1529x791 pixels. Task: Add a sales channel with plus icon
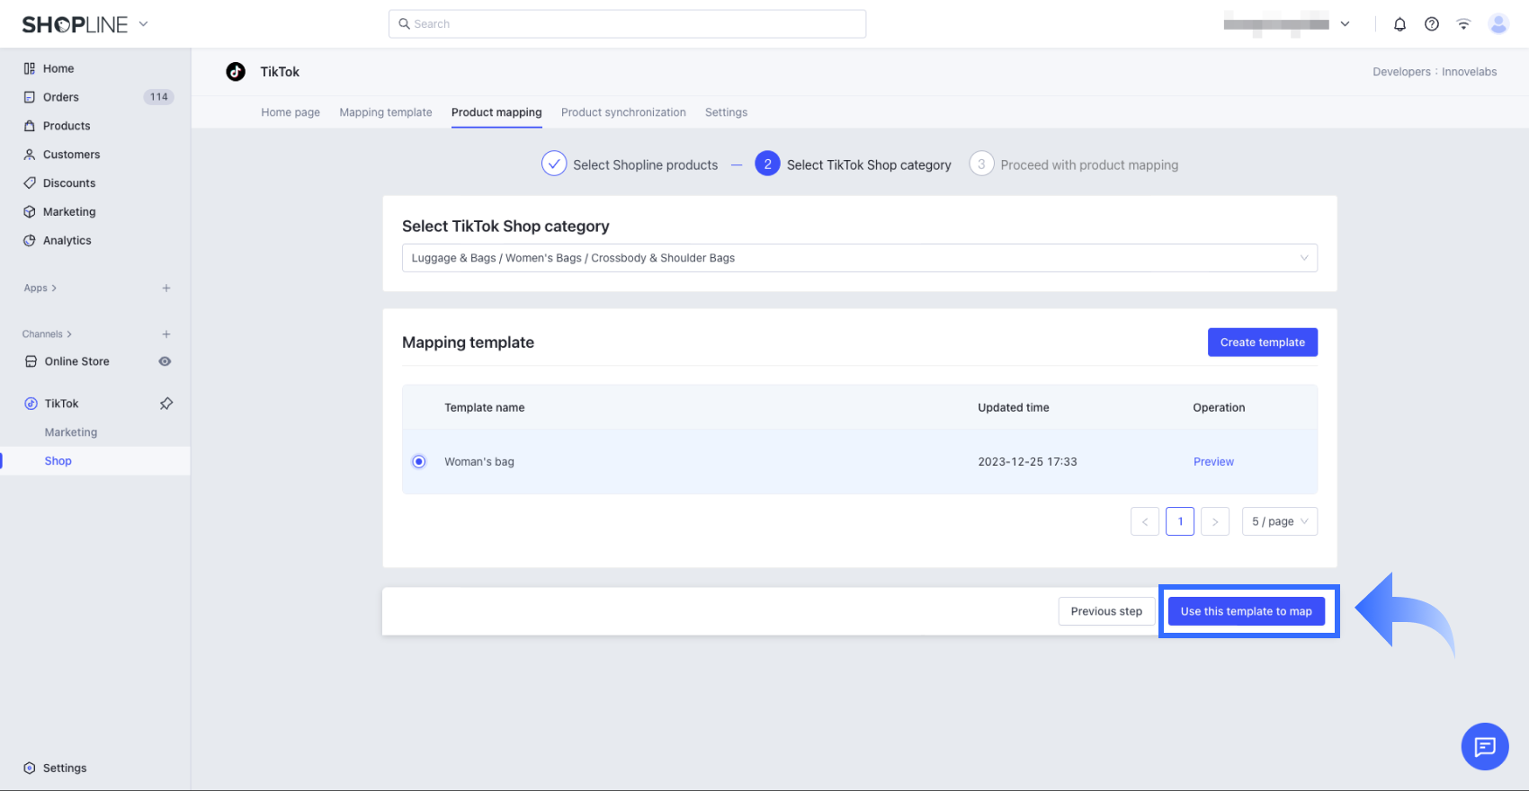point(166,334)
